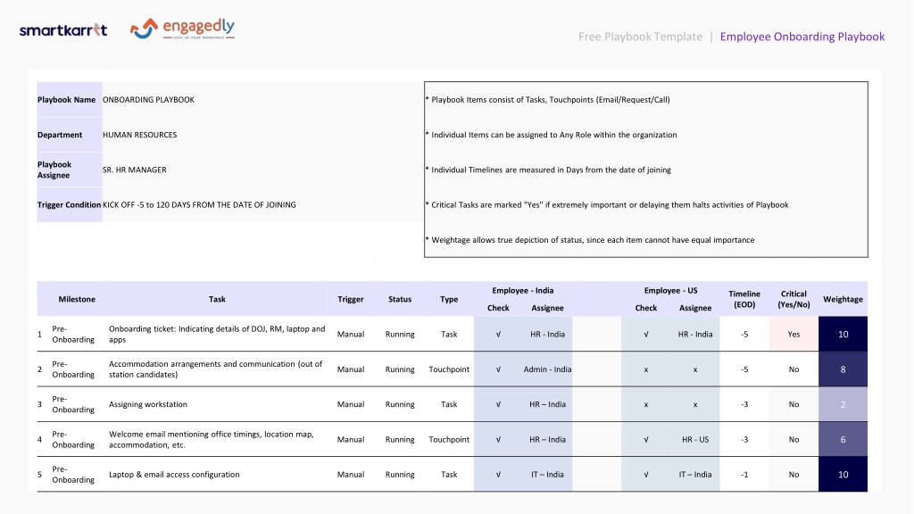
Task: Click the weightage 10 cell in row 1
Action: (843, 334)
